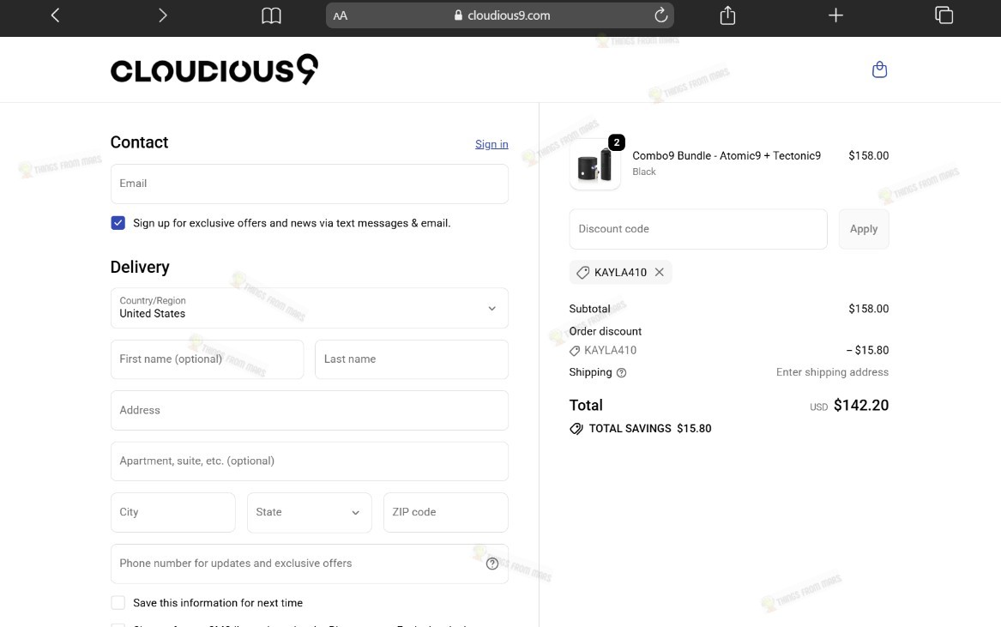Go back using the browser back arrow

(55, 15)
